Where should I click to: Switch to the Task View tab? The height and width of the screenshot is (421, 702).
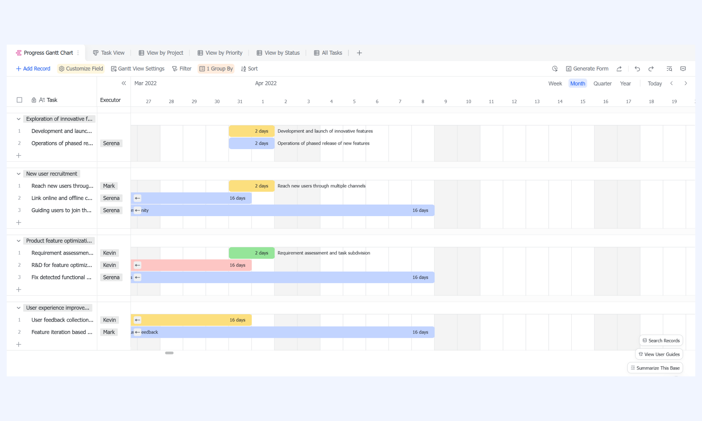point(109,53)
